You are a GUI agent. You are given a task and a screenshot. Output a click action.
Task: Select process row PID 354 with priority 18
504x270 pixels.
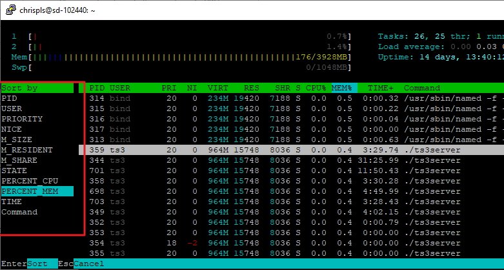coord(291,243)
